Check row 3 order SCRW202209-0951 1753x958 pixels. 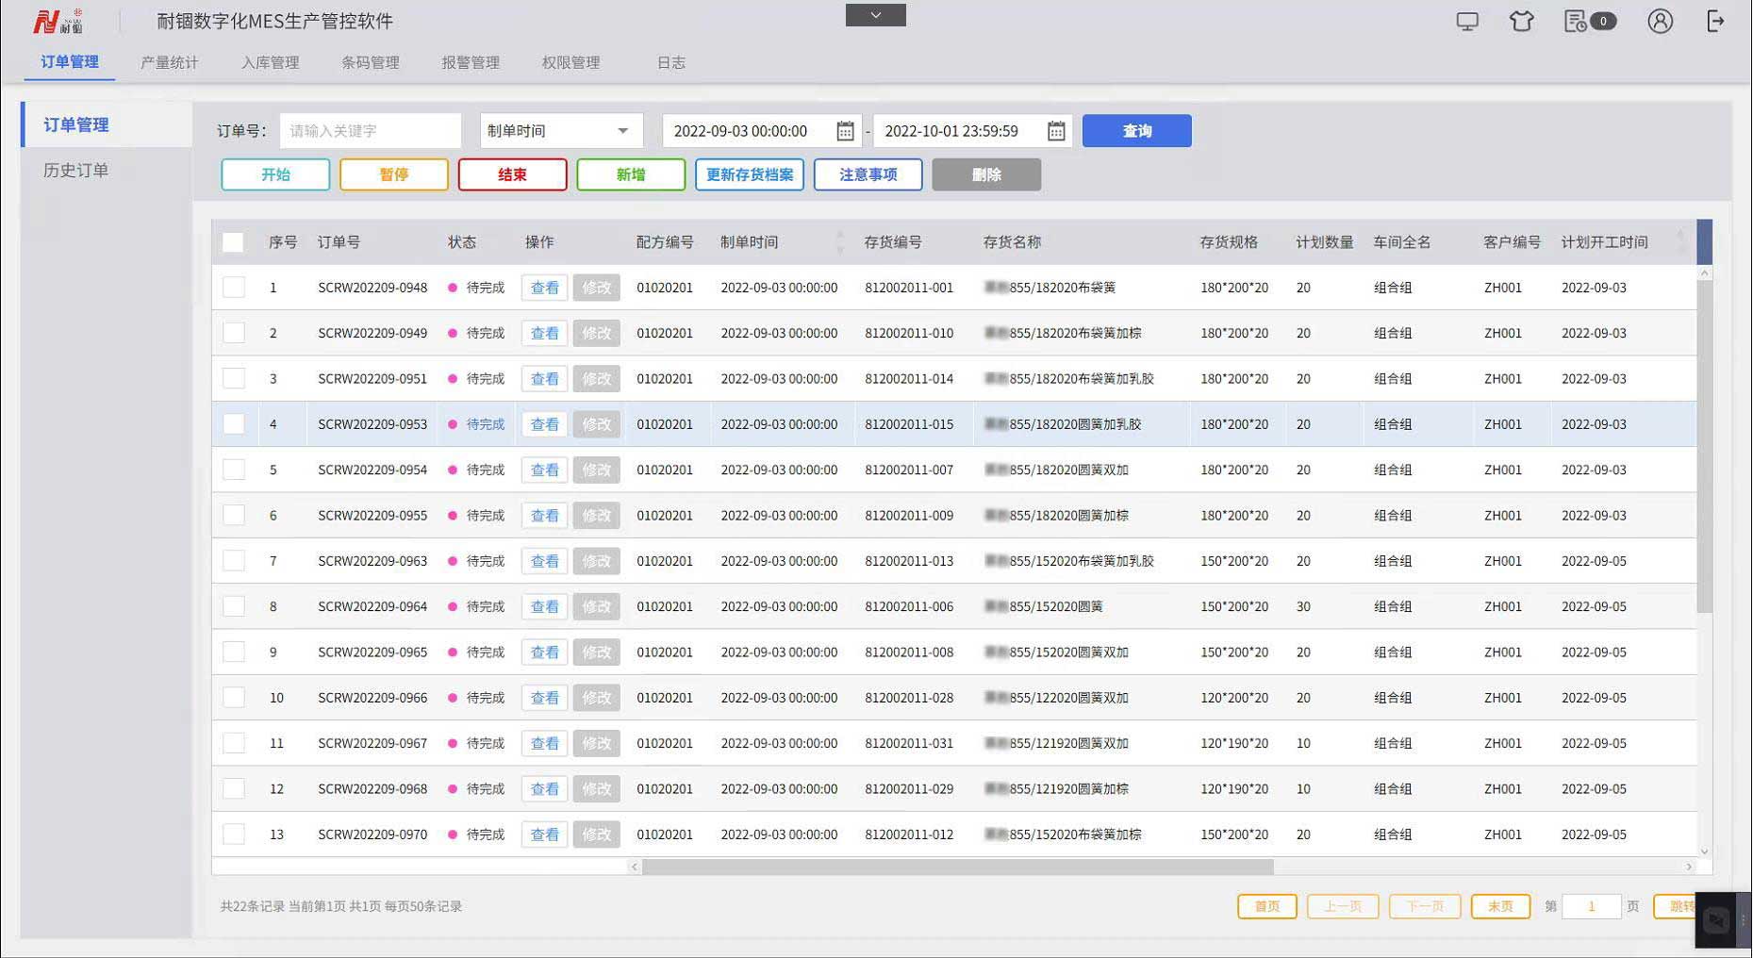(233, 379)
